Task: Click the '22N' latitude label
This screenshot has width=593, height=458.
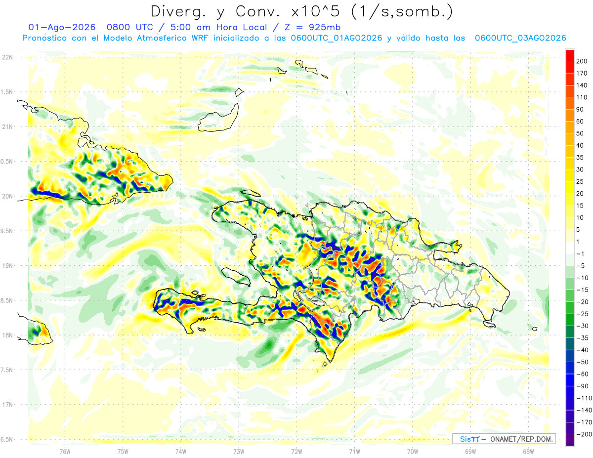Action: (x=7, y=57)
